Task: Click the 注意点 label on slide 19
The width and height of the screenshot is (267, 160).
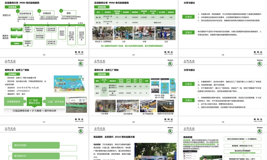Action: (188, 100)
